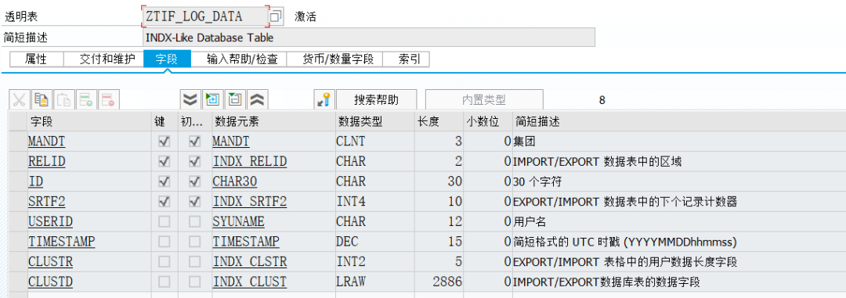Click the 数据元素 column header
Viewport: 846px width, 298px height.
click(273, 122)
